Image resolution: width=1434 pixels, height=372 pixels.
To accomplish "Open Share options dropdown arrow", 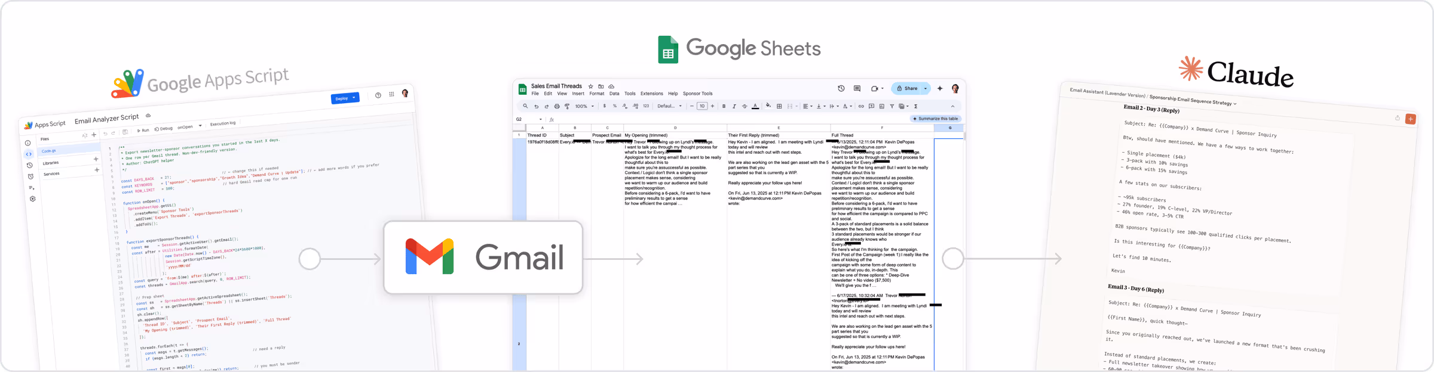I will coord(926,88).
